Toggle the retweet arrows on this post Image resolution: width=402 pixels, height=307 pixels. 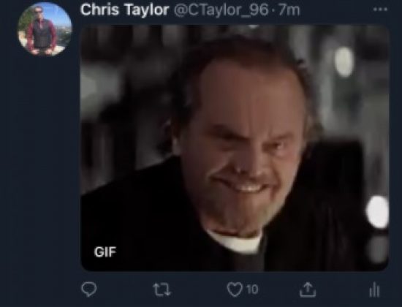point(162,289)
